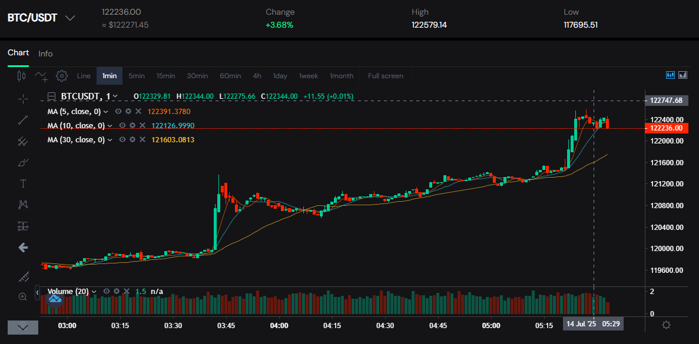
Task: Open settings for MA (10, close, 0)
Action: tap(132, 125)
